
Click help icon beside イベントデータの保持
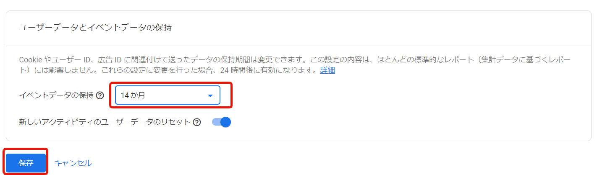click(100, 95)
